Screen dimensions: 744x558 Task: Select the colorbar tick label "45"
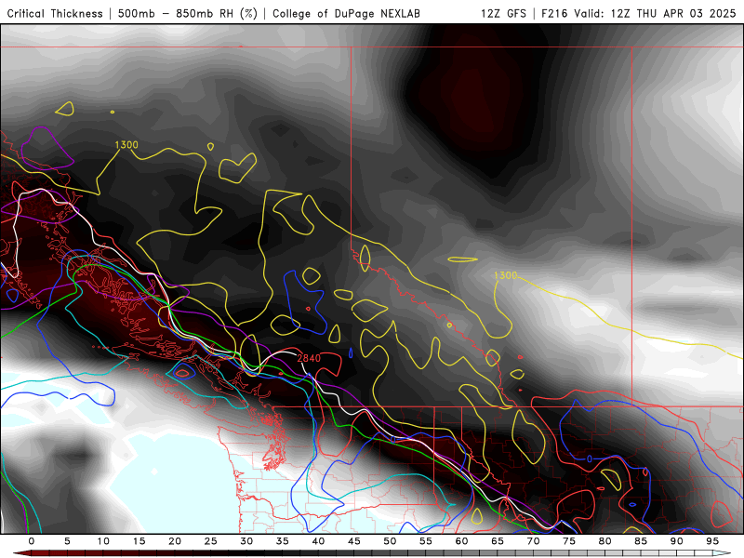tap(354, 541)
